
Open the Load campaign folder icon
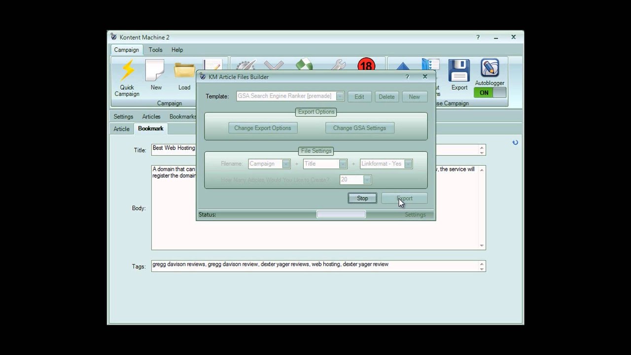coord(184,75)
